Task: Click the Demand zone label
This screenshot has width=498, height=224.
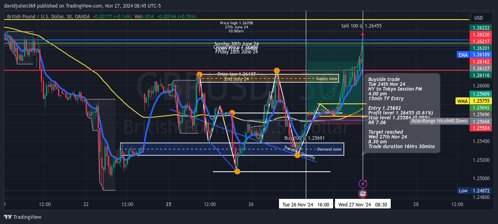Action: 329,149
